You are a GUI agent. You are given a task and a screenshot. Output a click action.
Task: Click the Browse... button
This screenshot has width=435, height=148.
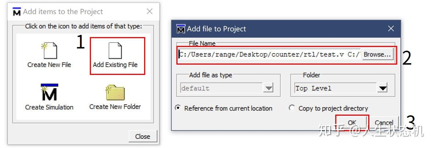(377, 54)
